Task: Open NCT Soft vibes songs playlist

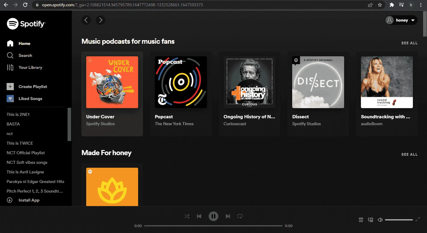Action: click(27, 162)
